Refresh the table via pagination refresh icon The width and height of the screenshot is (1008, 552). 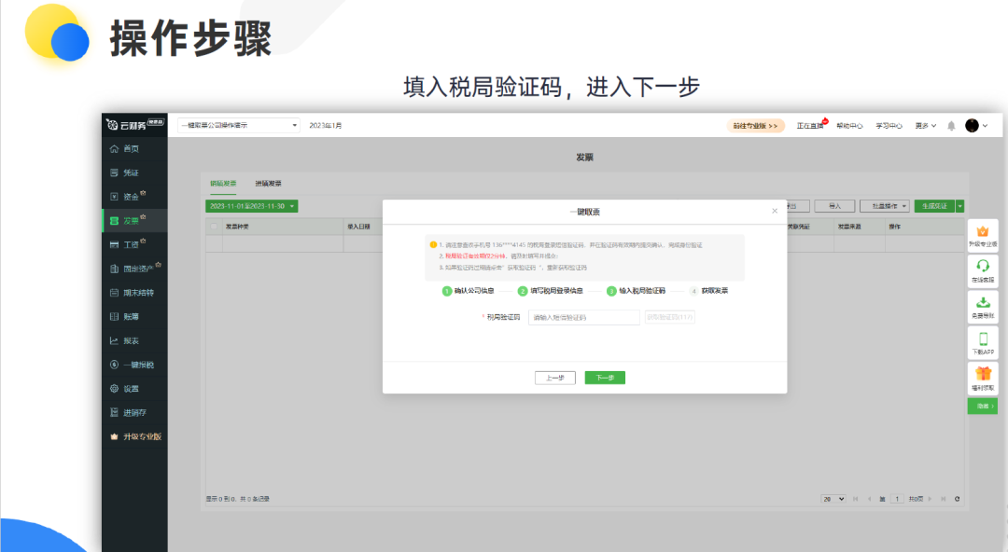coord(958,499)
